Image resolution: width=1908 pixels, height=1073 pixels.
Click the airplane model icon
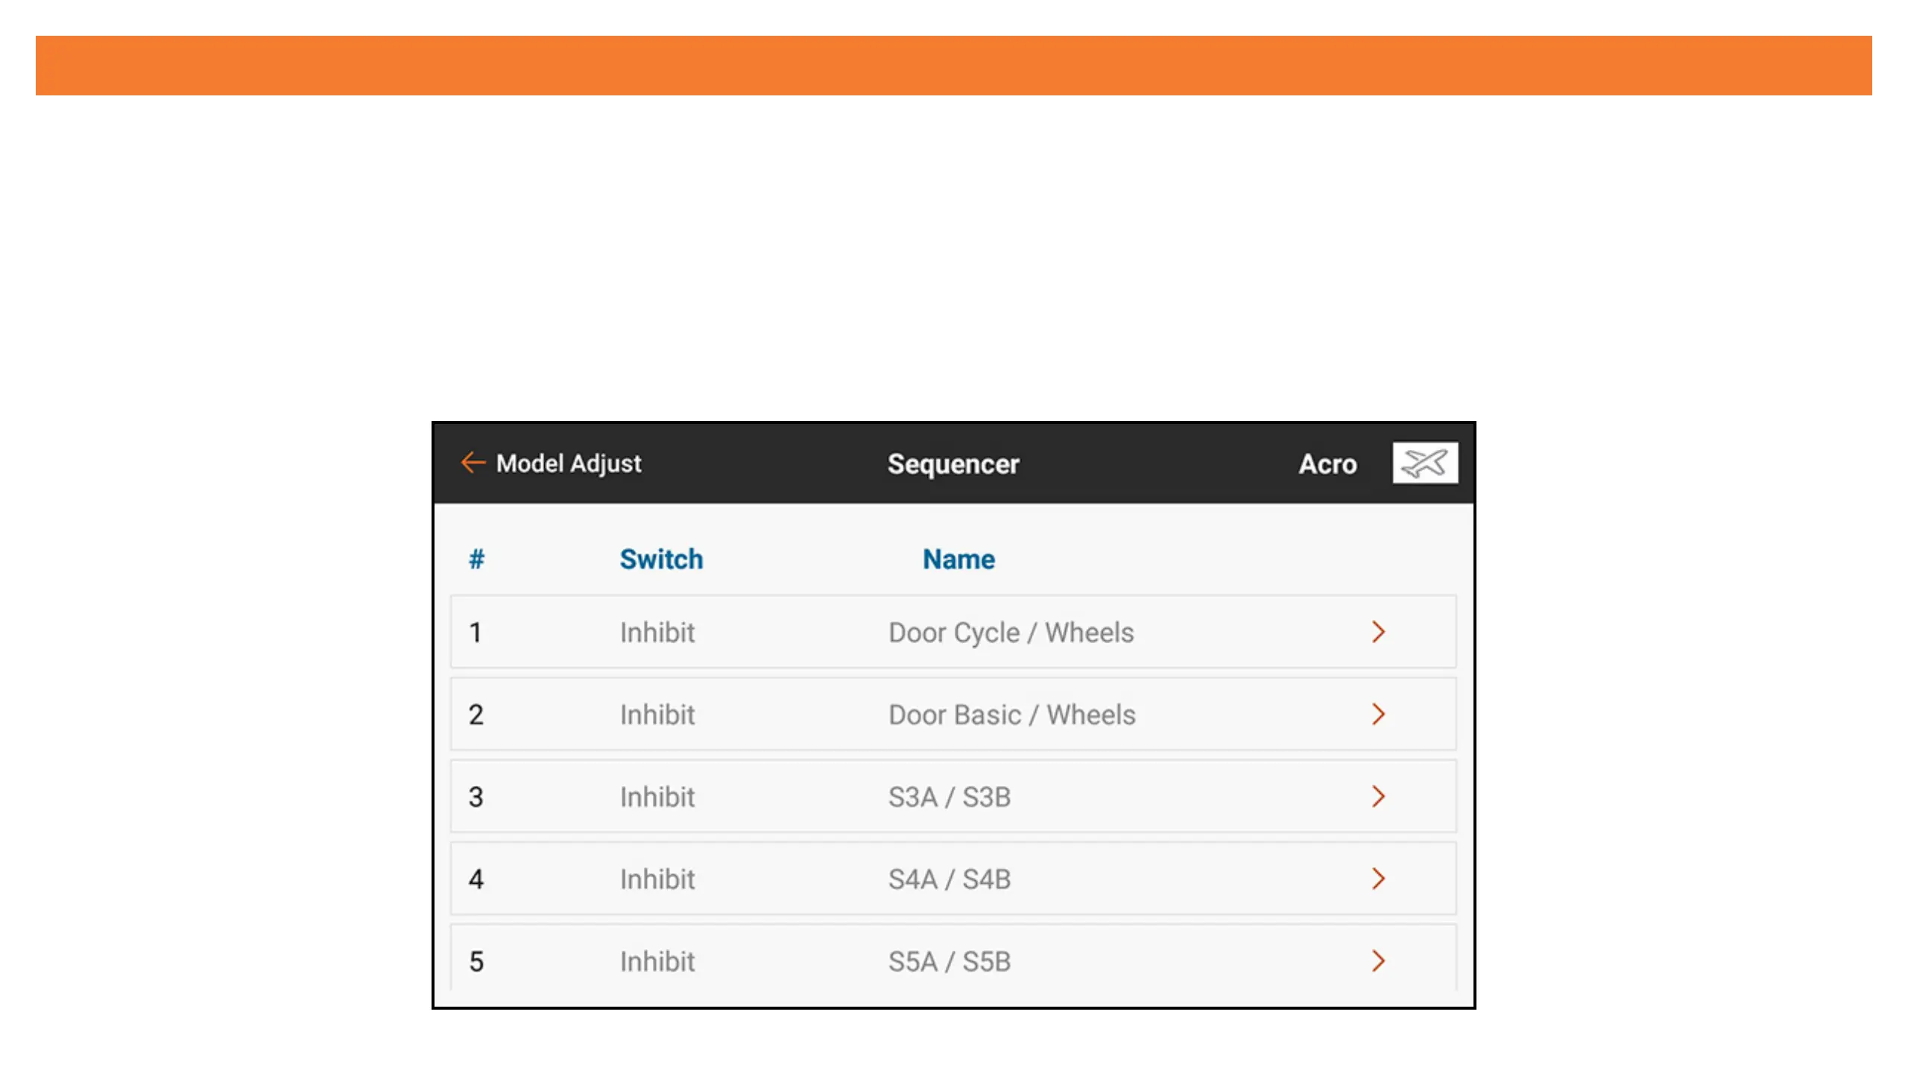[x=1424, y=463]
